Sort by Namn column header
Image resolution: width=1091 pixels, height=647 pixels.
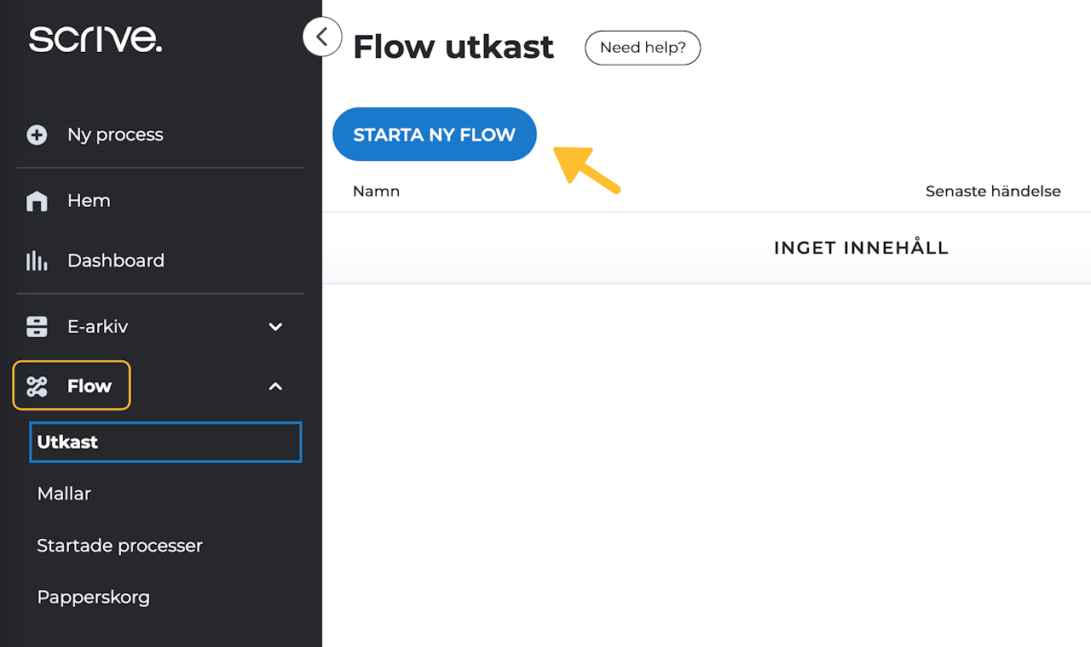click(x=376, y=192)
